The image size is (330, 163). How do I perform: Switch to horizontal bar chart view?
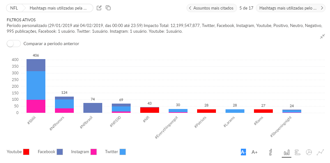tap(297, 152)
